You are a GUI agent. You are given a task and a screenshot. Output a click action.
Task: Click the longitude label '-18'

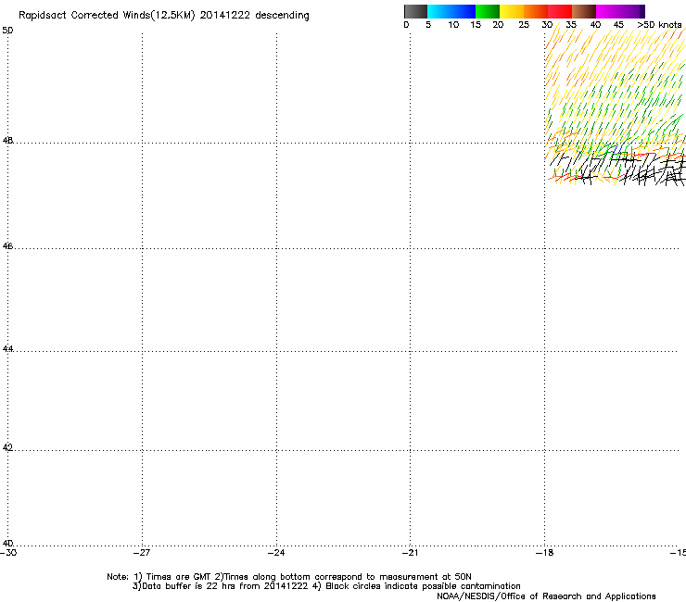point(545,553)
